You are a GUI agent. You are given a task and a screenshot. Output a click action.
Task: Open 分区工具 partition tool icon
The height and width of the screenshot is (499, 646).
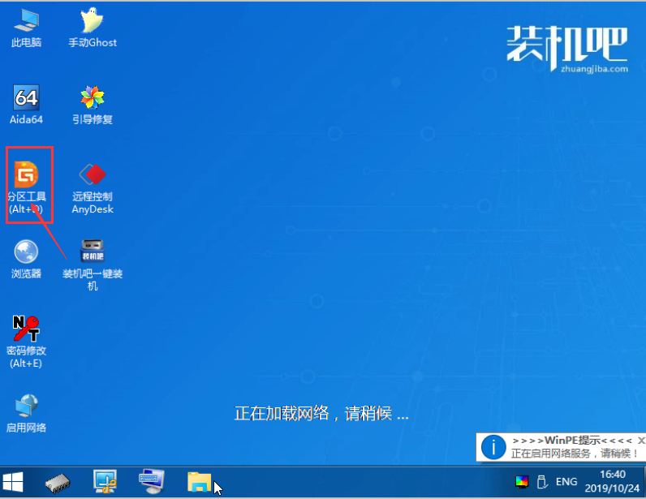28,179
